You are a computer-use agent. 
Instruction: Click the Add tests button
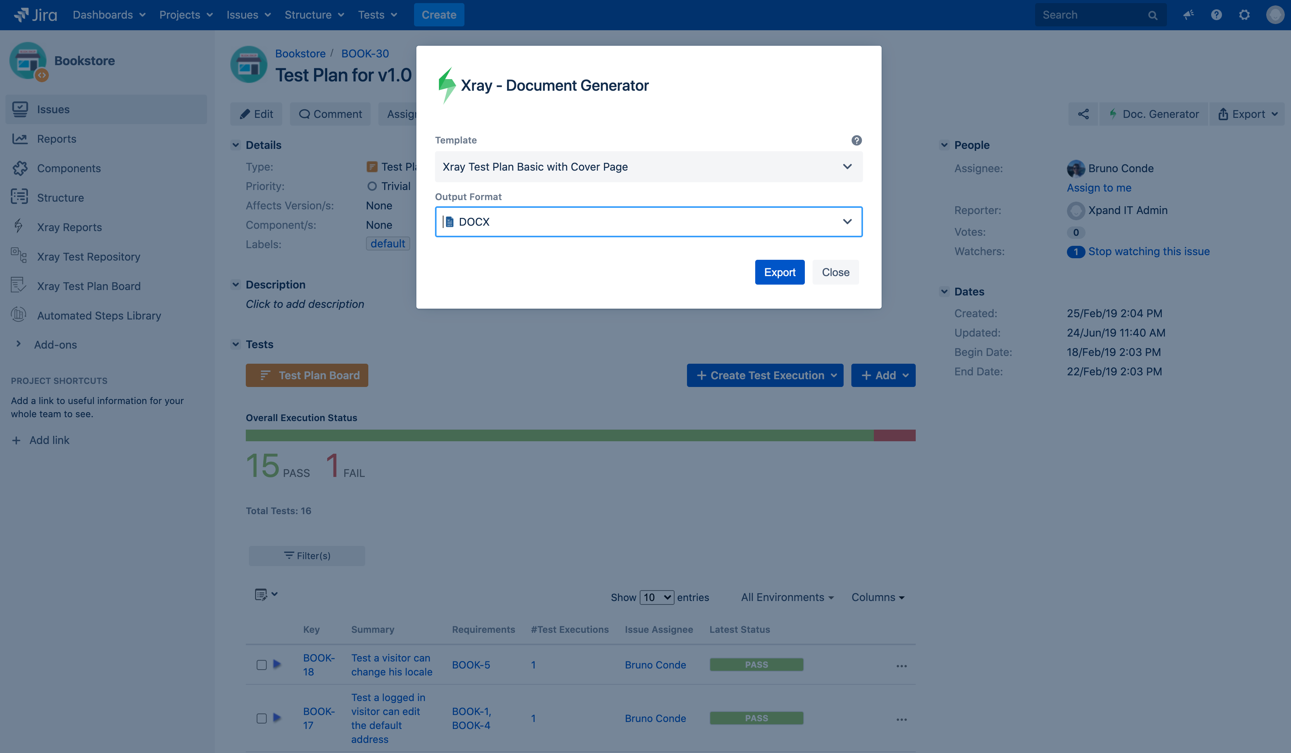(883, 375)
